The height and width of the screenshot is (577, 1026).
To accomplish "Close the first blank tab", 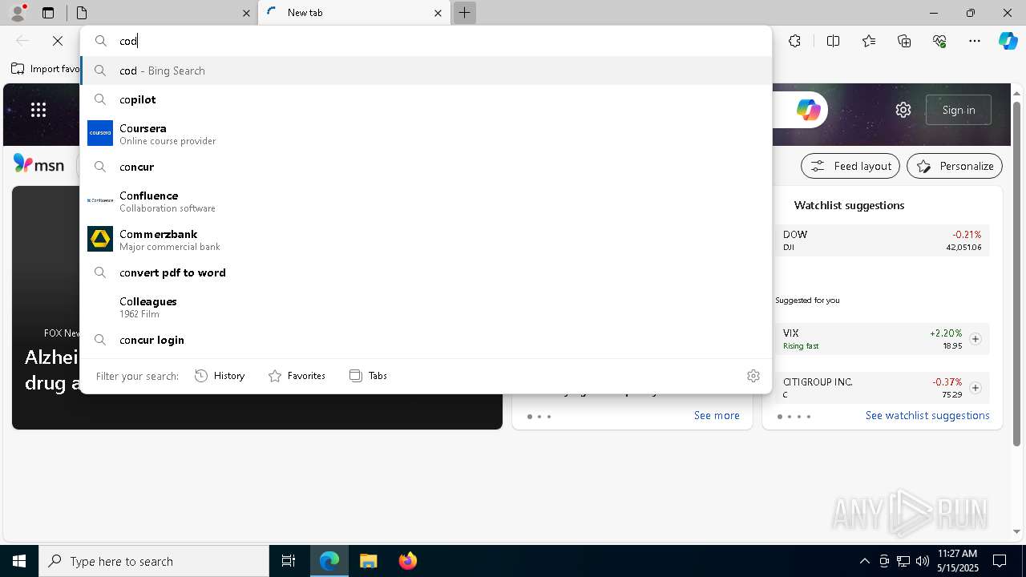I will pos(246,13).
